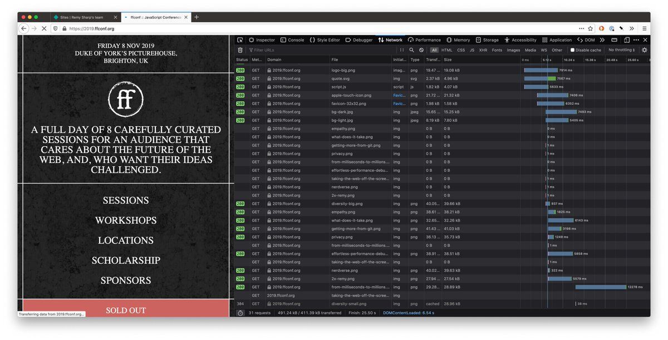The image size is (668, 340).
Task: Select the quote.svg request row
Action: (x=442, y=78)
